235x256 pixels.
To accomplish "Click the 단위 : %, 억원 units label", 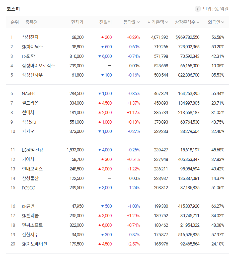I will coord(216,9).
